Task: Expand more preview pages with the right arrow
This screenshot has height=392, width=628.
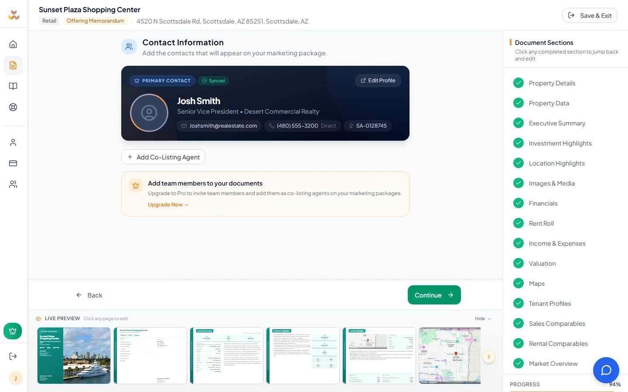Action: pos(489,357)
